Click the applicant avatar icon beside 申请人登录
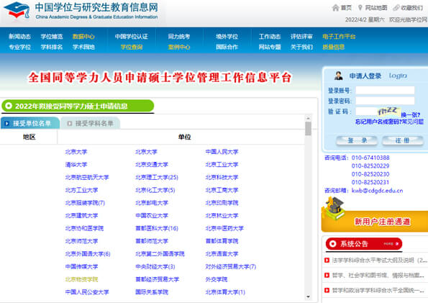 click(339, 76)
